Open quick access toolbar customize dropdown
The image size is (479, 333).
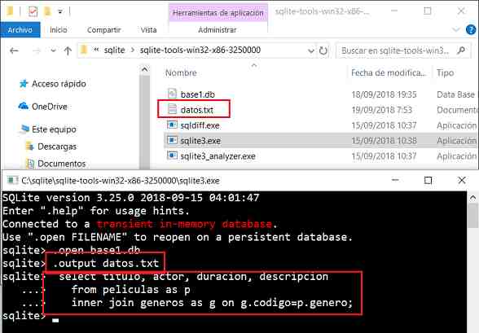[x=60, y=12]
